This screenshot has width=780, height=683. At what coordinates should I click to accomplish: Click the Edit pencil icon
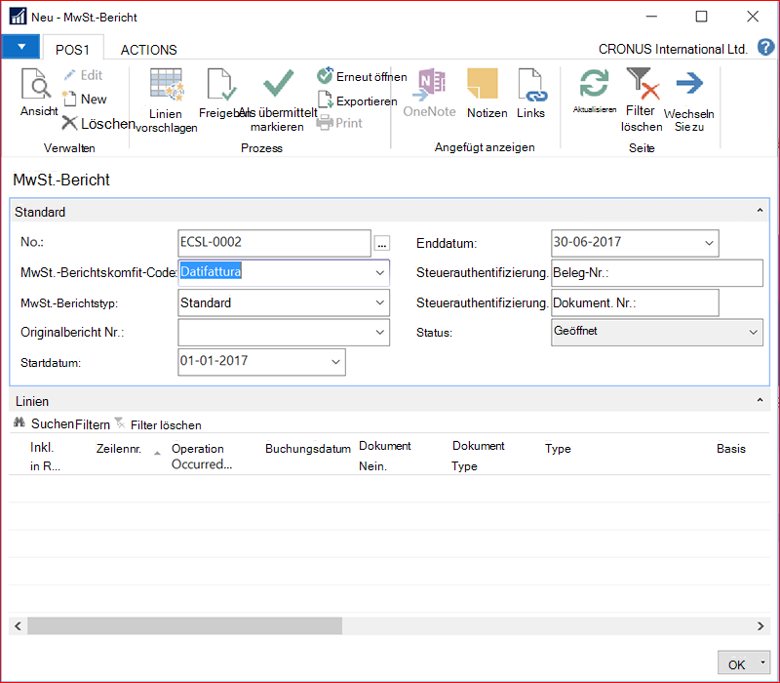coord(69,75)
